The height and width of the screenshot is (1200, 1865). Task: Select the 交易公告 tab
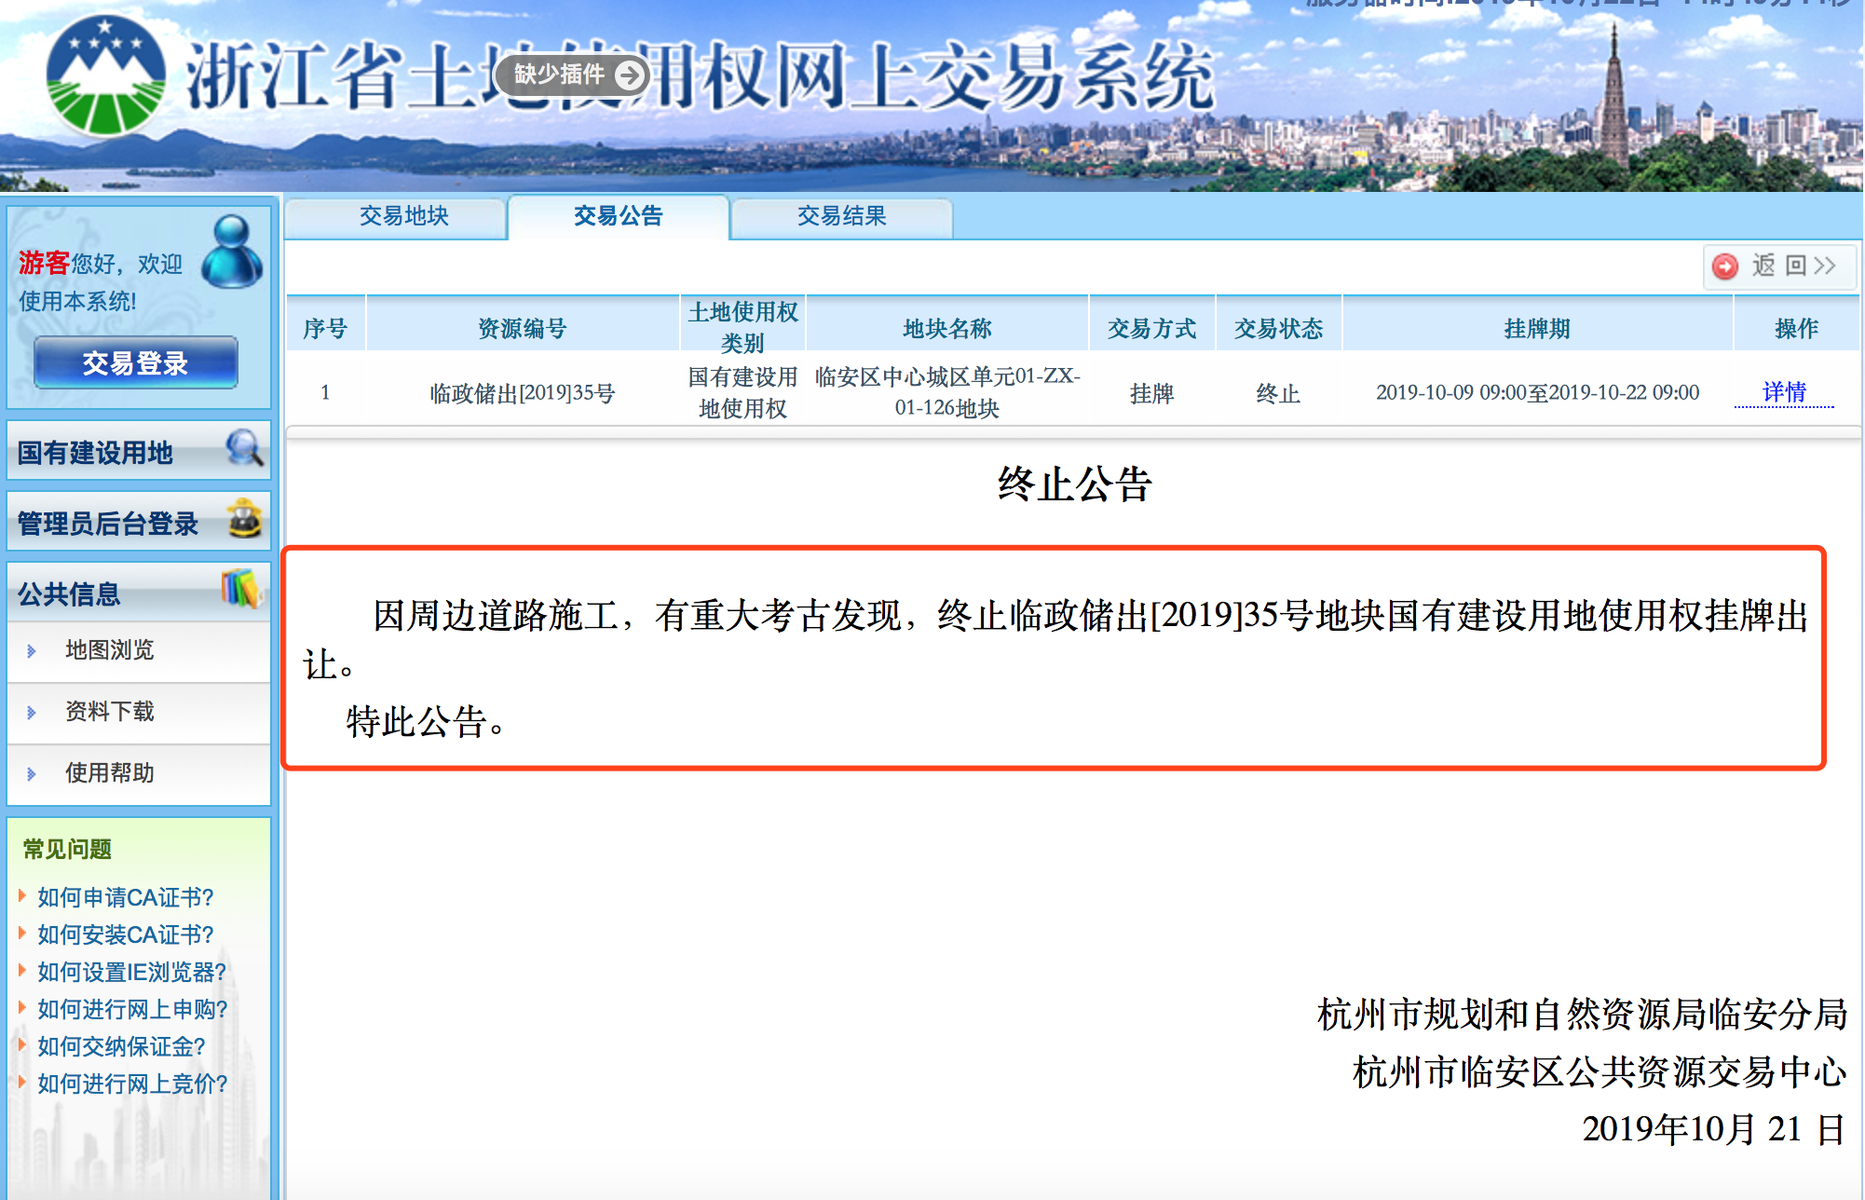618,216
